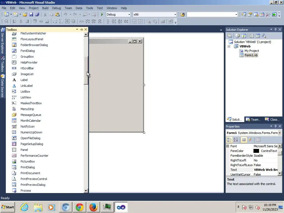This screenshot has height=213, width=284.
Task: Show the Properties list button
Action: point(244,140)
